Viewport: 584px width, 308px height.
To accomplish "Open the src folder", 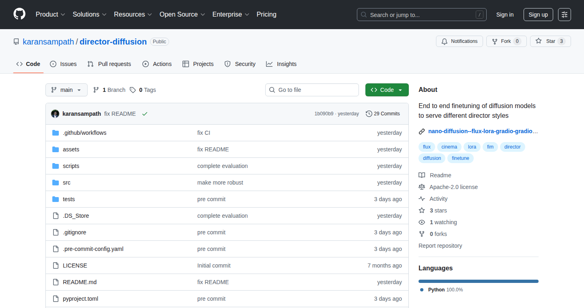I will tap(67, 183).
